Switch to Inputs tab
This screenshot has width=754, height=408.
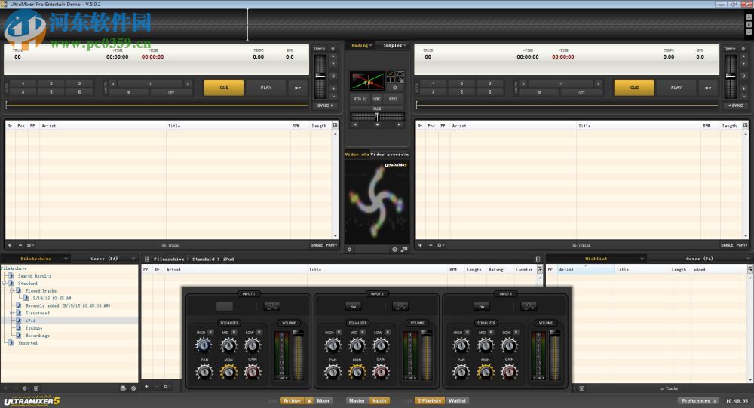tap(379, 400)
